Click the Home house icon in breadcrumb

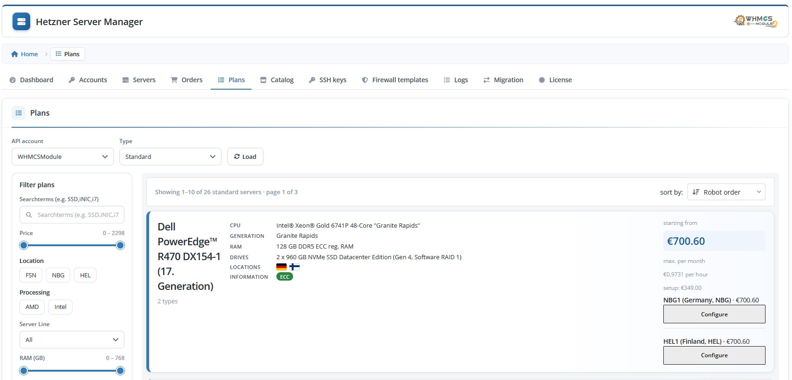14,54
